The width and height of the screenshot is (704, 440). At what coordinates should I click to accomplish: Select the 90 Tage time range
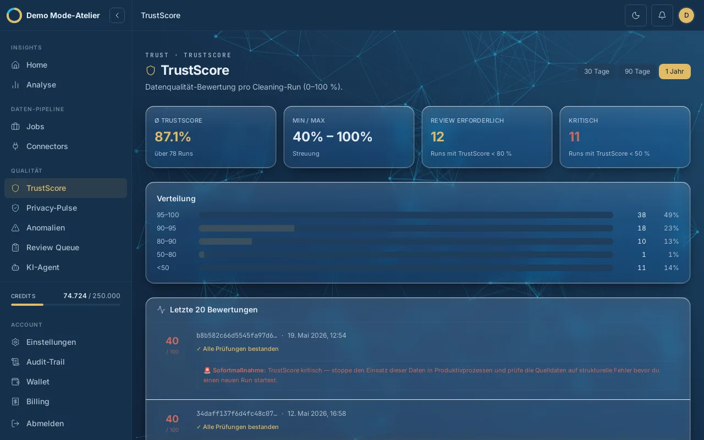point(637,71)
